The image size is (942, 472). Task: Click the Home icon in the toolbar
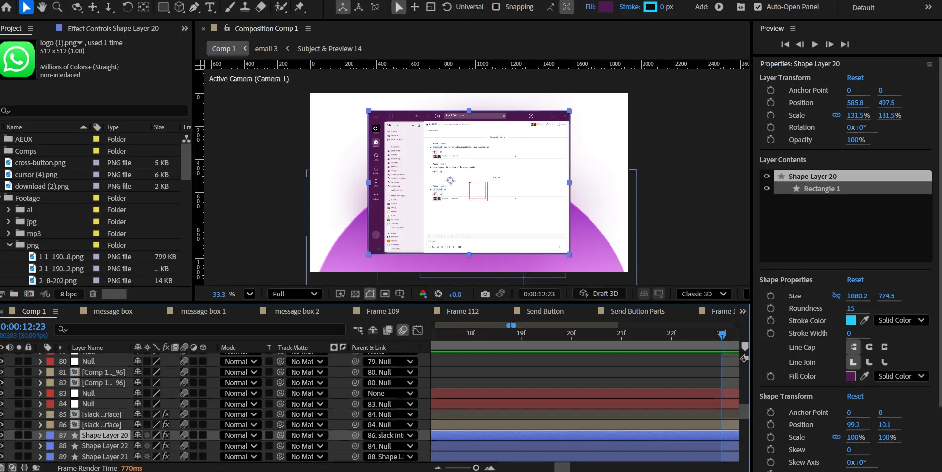pyautogui.click(x=7, y=7)
